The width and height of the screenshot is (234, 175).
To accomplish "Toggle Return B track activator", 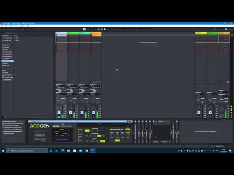I will pyautogui.click(x=210, y=112).
